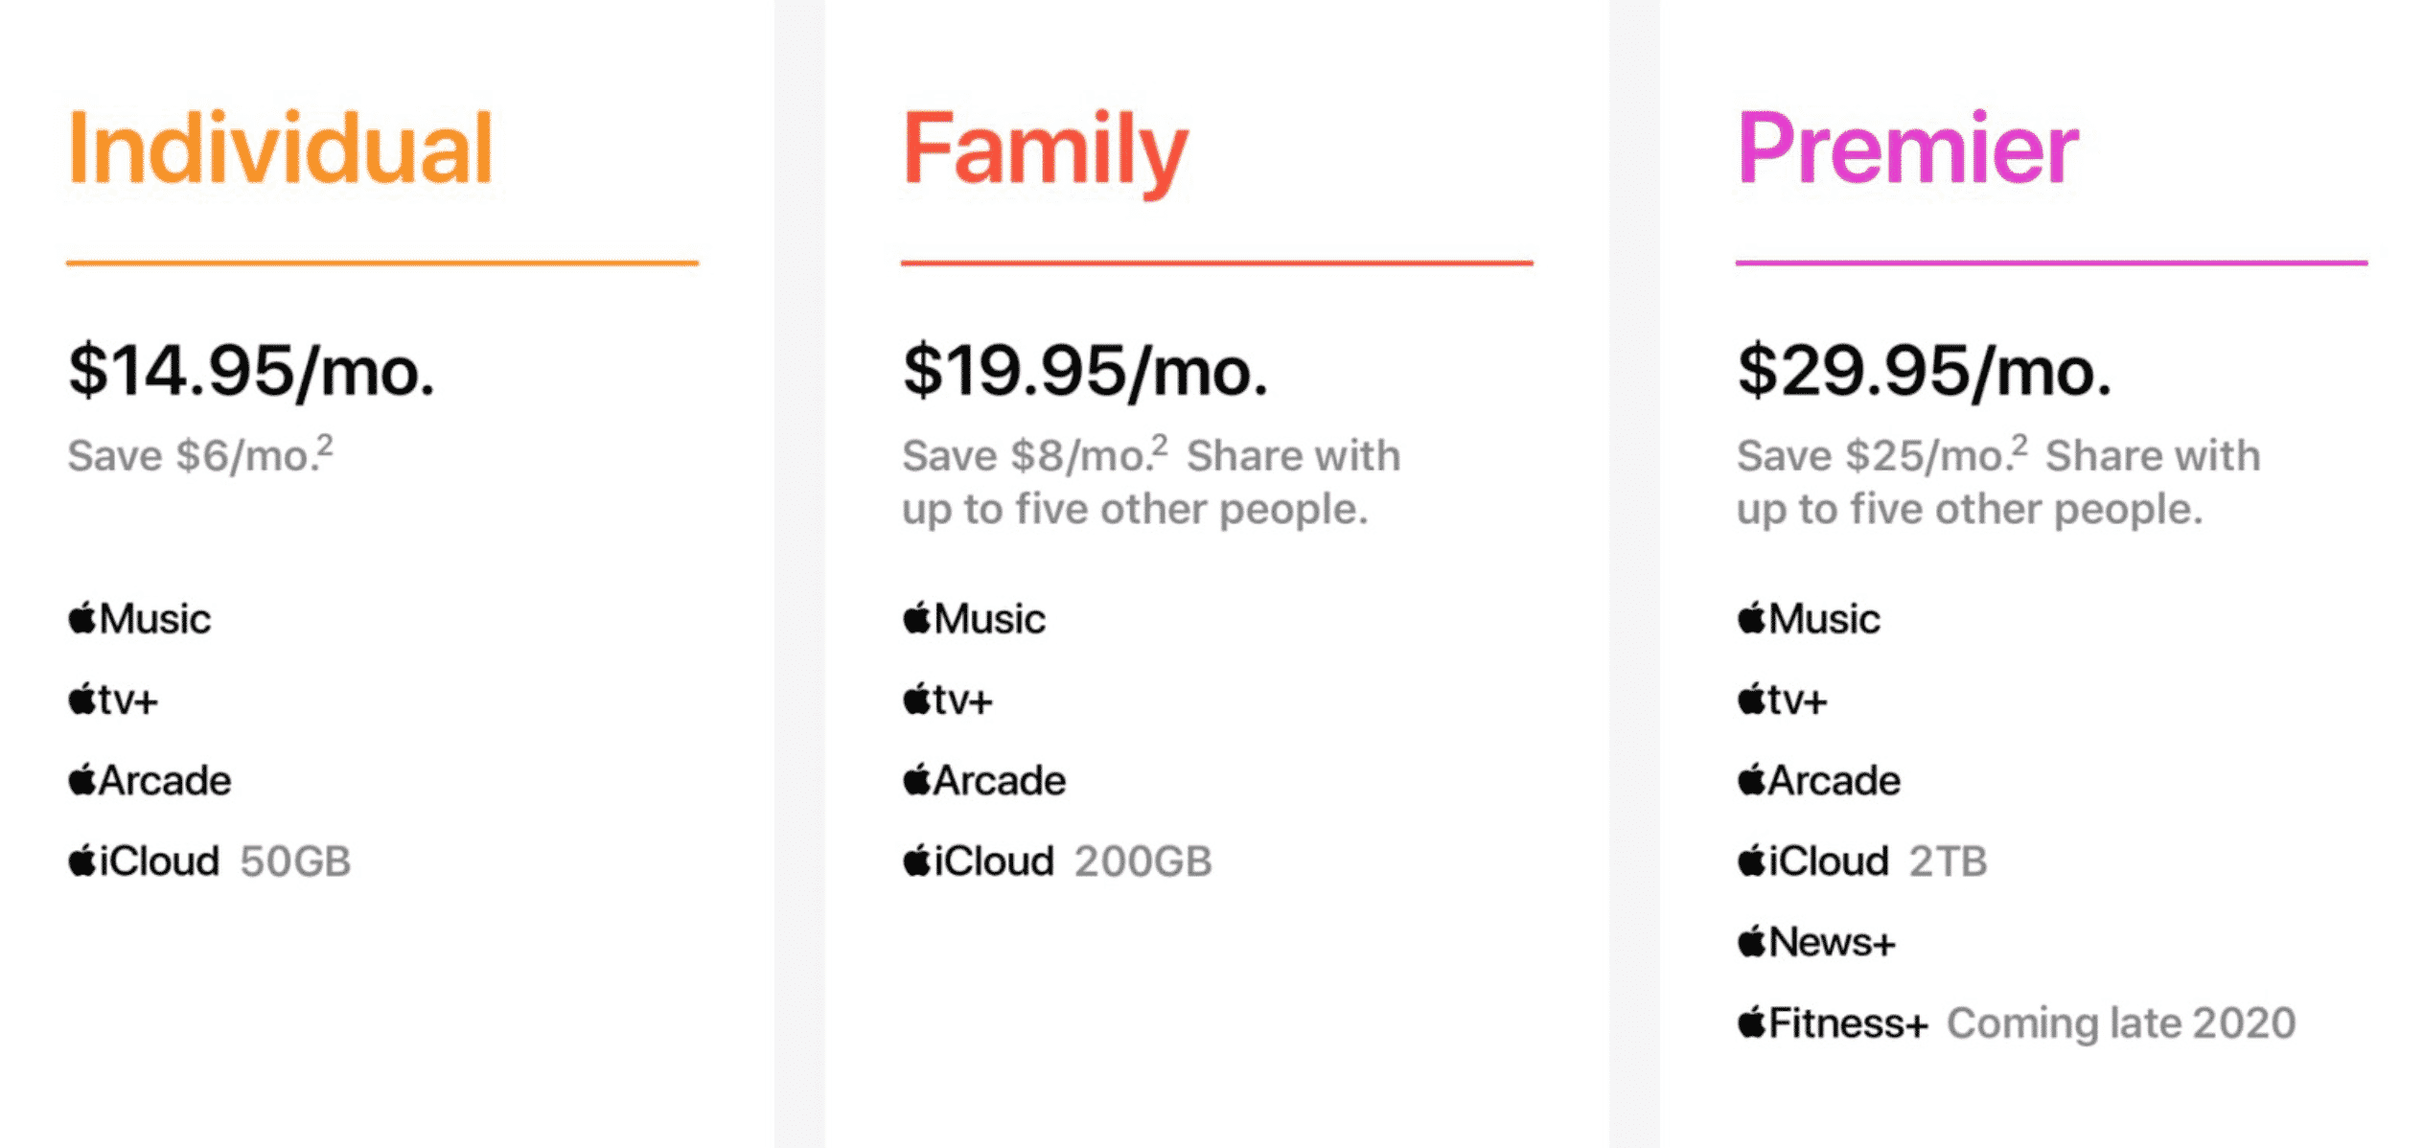The height and width of the screenshot is (1148, 2423).
Task: Click the Apple tv+ logo under Premier
Action: (1783, 700)
